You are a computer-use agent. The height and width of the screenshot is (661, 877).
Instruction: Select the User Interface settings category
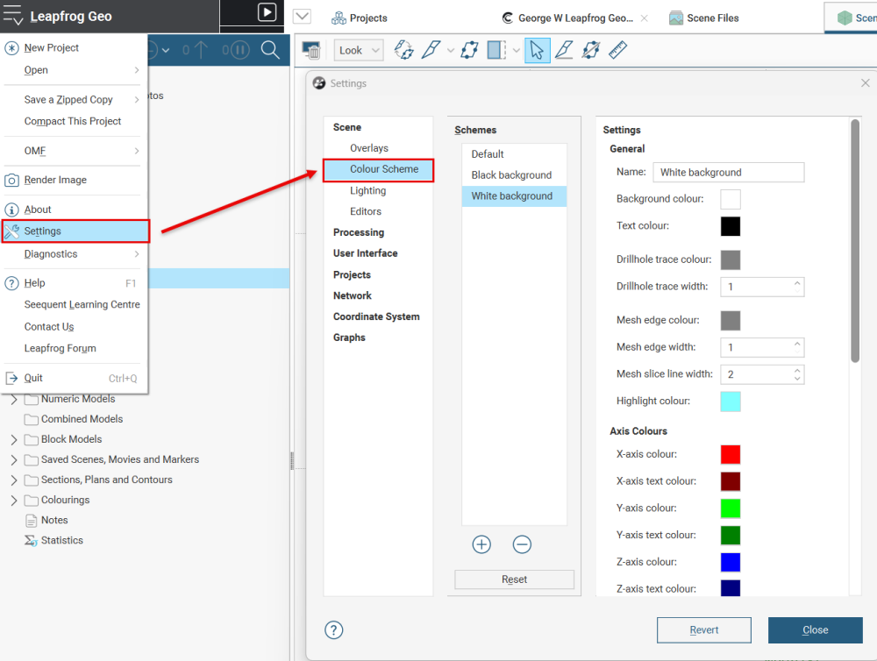(x=365, y=253)
